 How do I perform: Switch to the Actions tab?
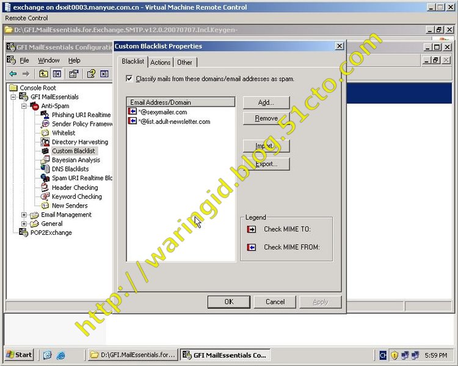tap(161, 62)
